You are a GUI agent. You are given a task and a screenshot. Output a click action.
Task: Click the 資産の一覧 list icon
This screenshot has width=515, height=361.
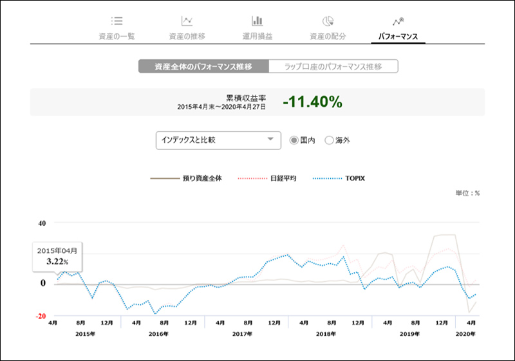[117, 21]
